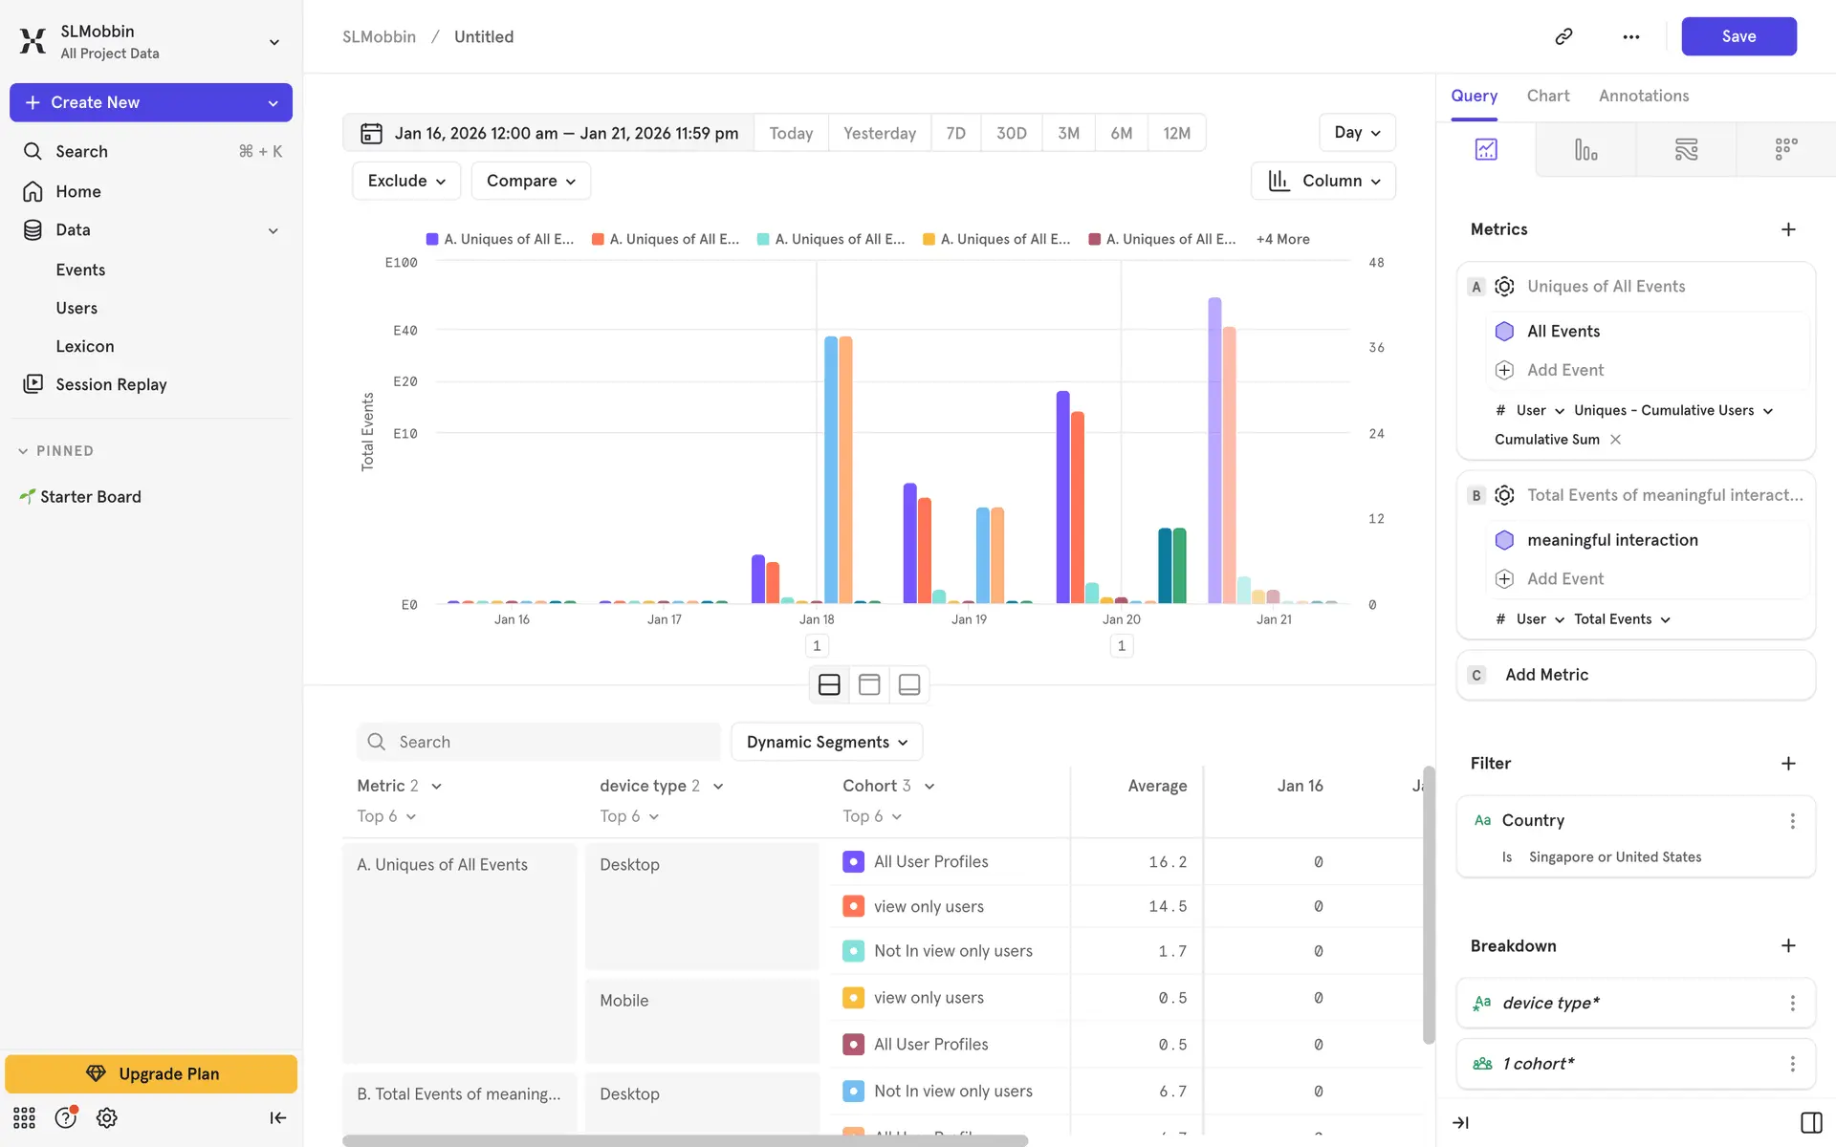Click the copy link icon

click(1563, 36)
